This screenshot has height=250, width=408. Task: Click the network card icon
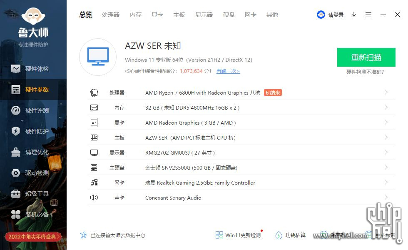click(94, 182)
